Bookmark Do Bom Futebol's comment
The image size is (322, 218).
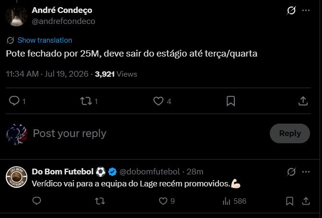tap(289, 201)
